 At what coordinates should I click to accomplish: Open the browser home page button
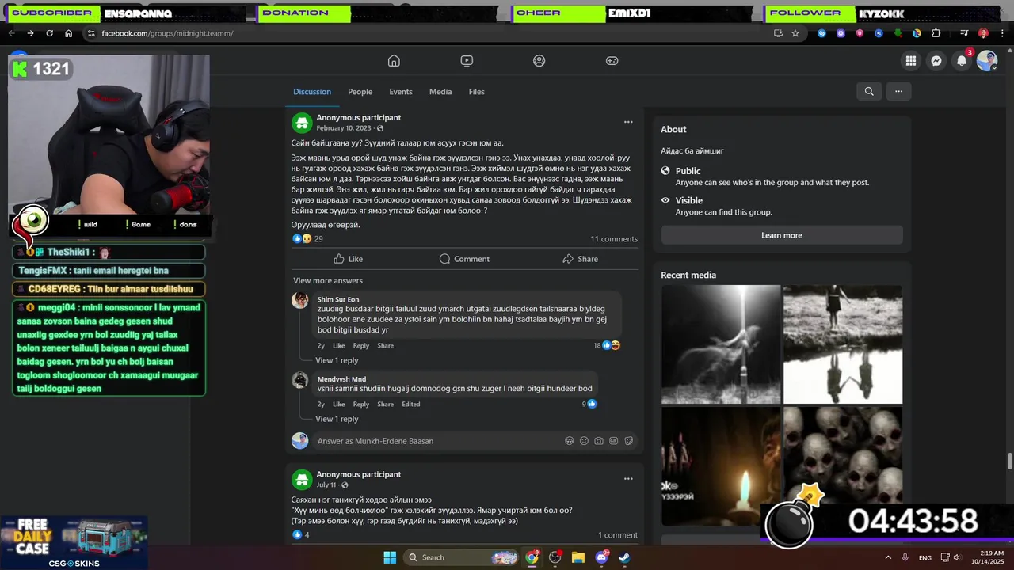click(x=68, y=33)
